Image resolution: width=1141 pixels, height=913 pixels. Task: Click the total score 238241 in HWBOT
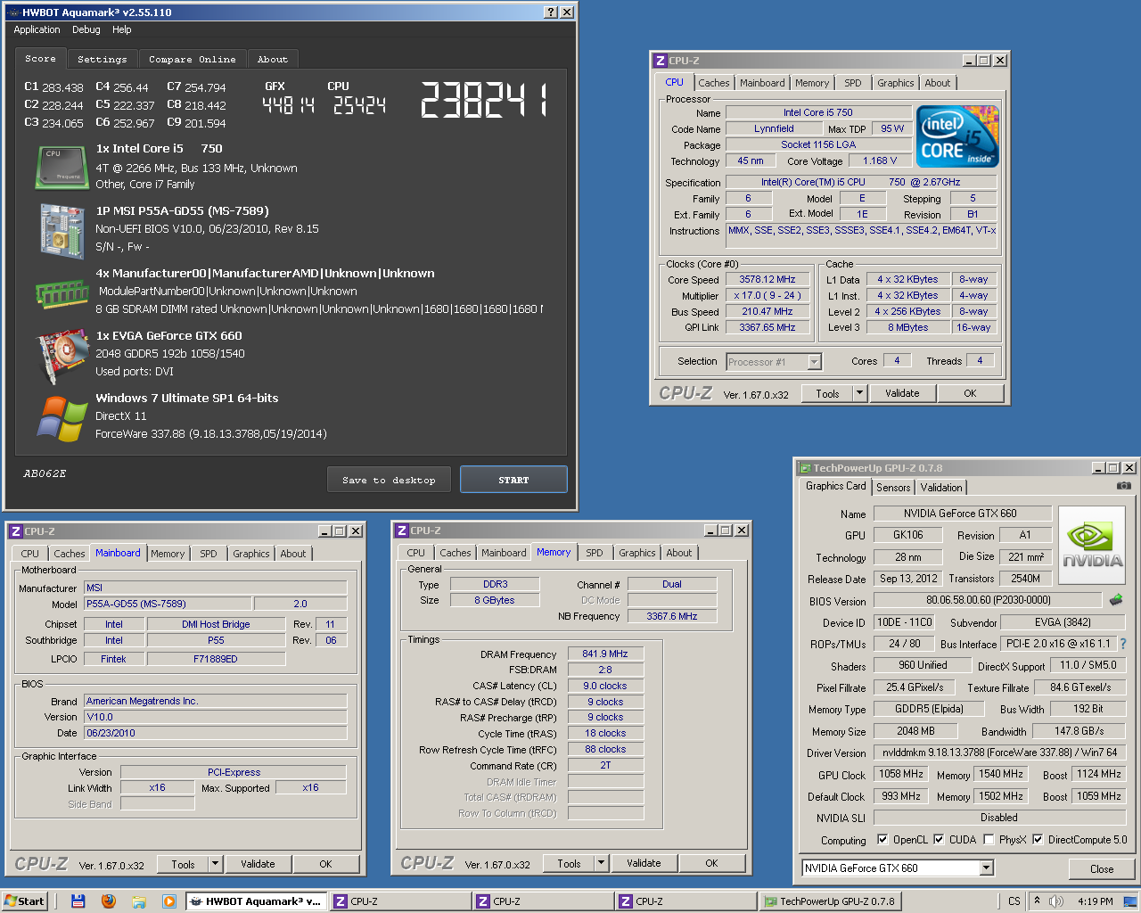pyautogui.click(x=483, y=100)
